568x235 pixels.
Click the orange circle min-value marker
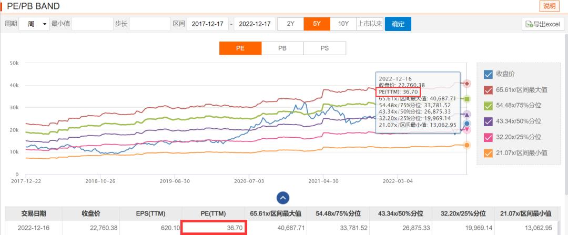click(467, 145)
